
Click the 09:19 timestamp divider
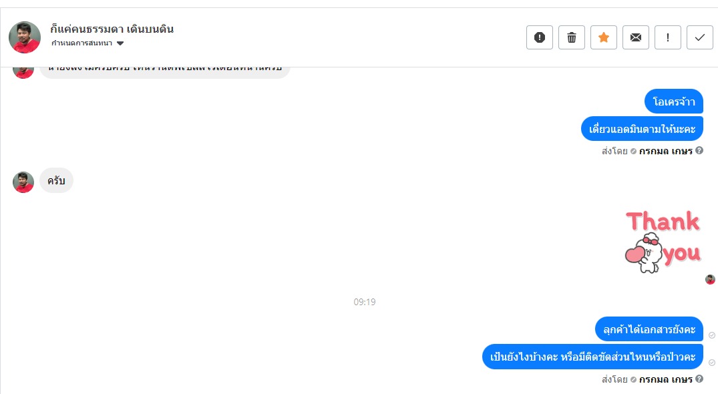point(365,302)
